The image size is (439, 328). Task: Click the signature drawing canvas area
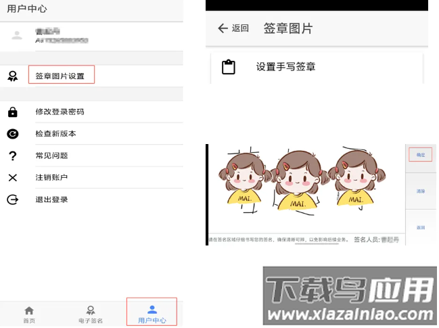[x=304, y=189]
